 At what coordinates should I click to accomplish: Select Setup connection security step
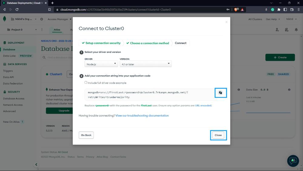point(101,43)
